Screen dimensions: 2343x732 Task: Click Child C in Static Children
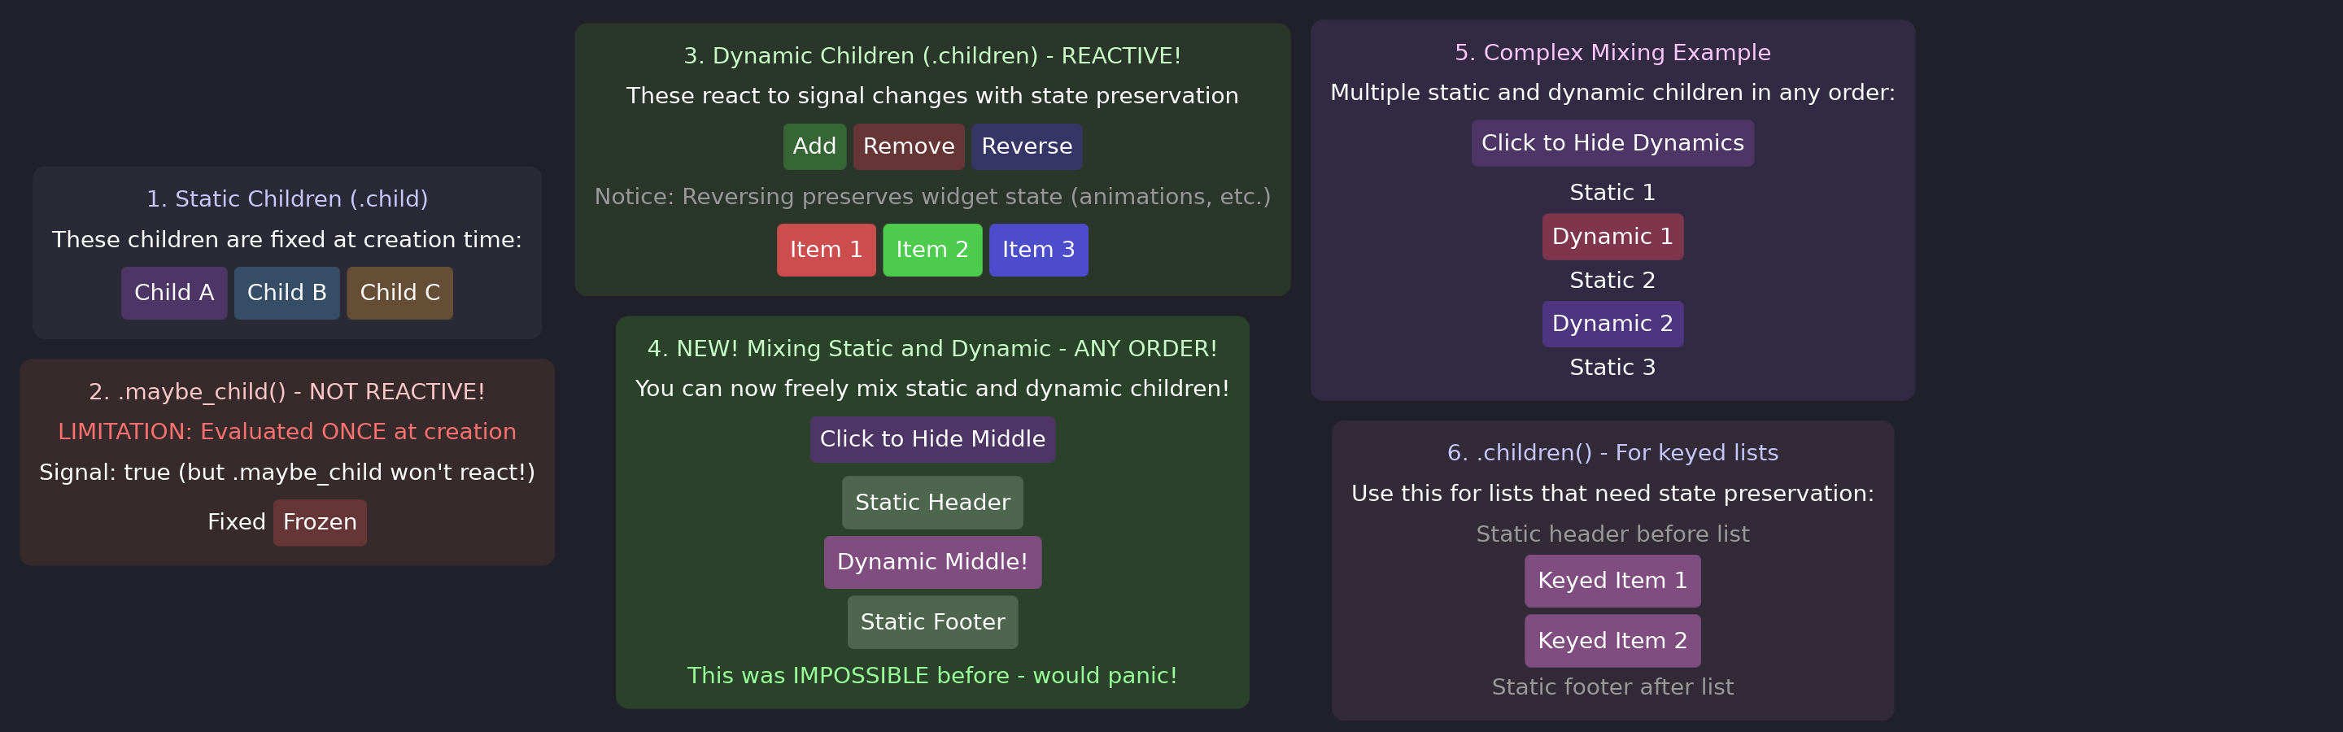399,293
